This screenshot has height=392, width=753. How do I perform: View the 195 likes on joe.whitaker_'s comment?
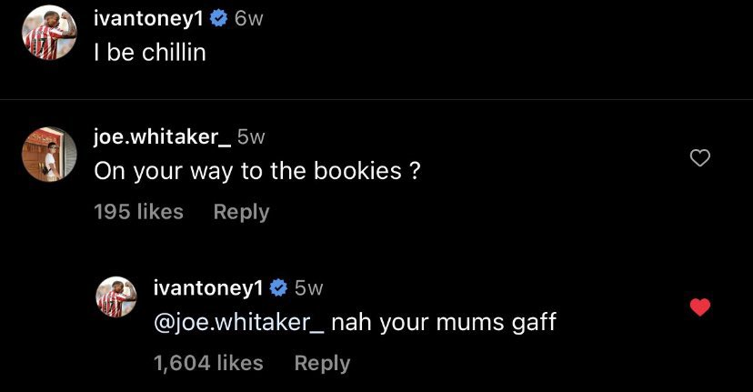pyautogui.click(x=138, y=212)
